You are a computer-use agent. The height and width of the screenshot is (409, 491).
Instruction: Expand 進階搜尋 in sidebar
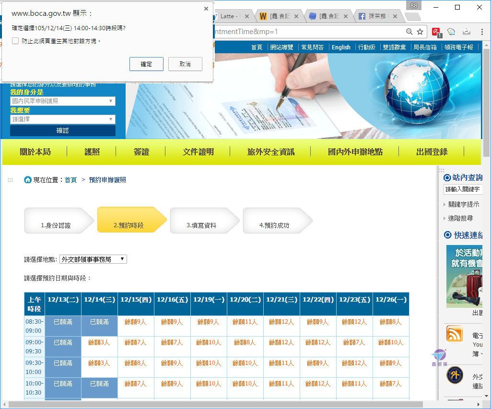(x=460, y=218)
